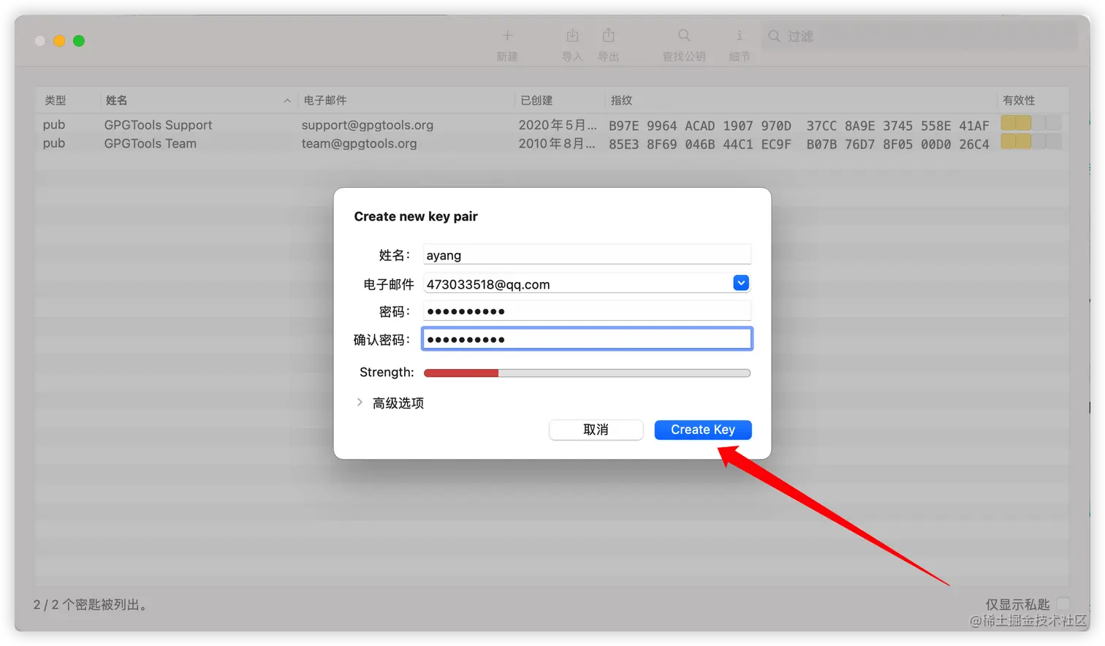The image size is (1105, 646).
Task: Click the 姓名 name field containing ayang
Action: point(587,254)
